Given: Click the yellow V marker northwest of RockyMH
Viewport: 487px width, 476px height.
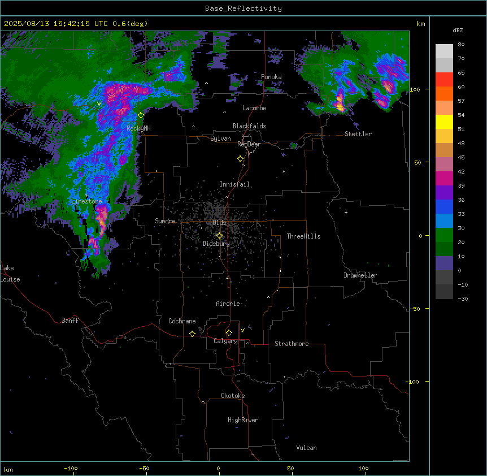Looking at the screenshot, I should coord(99,104).
